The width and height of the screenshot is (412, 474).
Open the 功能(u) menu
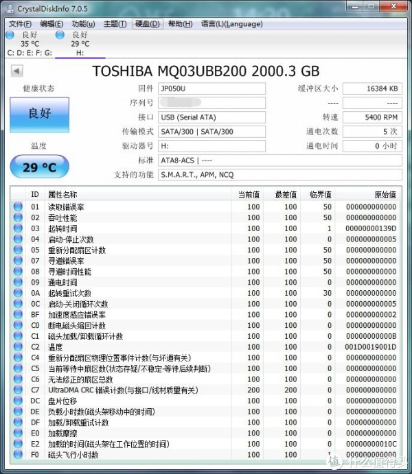coord(83,24)
